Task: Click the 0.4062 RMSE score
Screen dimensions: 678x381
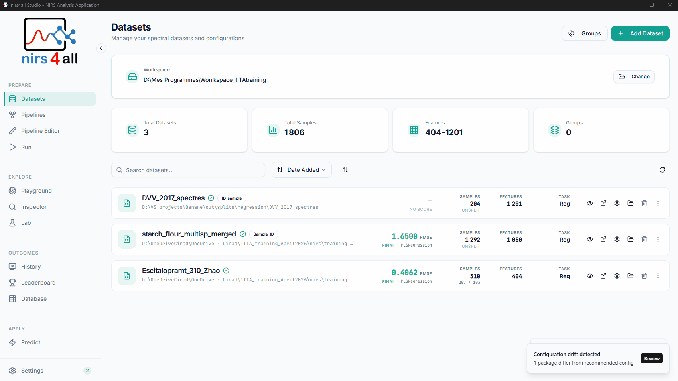Action: pos(412,273)
